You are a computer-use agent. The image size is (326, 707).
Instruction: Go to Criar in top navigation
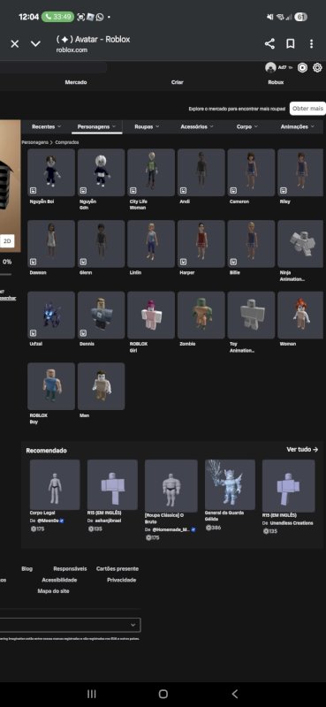pos(178,82)
